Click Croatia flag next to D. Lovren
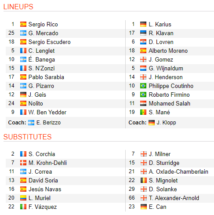The image size is (214, 215). click(x=143, y=42)
